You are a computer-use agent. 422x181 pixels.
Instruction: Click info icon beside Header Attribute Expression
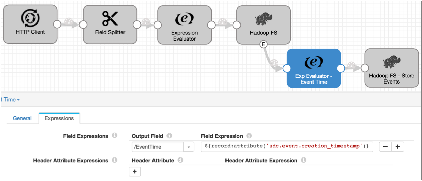pos(303,160)
